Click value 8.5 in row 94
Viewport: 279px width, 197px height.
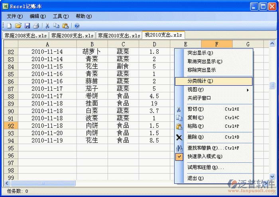click(154, 140)
